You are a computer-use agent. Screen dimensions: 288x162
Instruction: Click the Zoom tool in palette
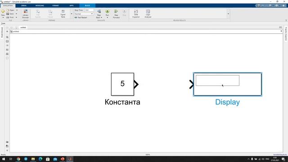click(x=7, y=37)
